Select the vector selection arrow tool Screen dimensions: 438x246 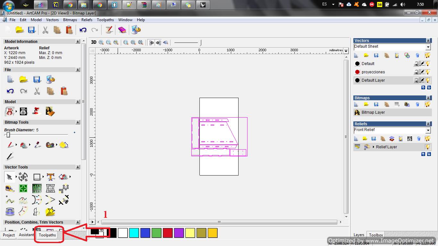10,177
